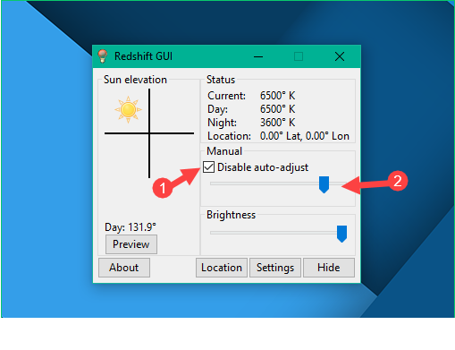Click left end of the manual temperature track
Image resolution: width=455 pixels, height=350 pixels.
(x=212, y=184)
